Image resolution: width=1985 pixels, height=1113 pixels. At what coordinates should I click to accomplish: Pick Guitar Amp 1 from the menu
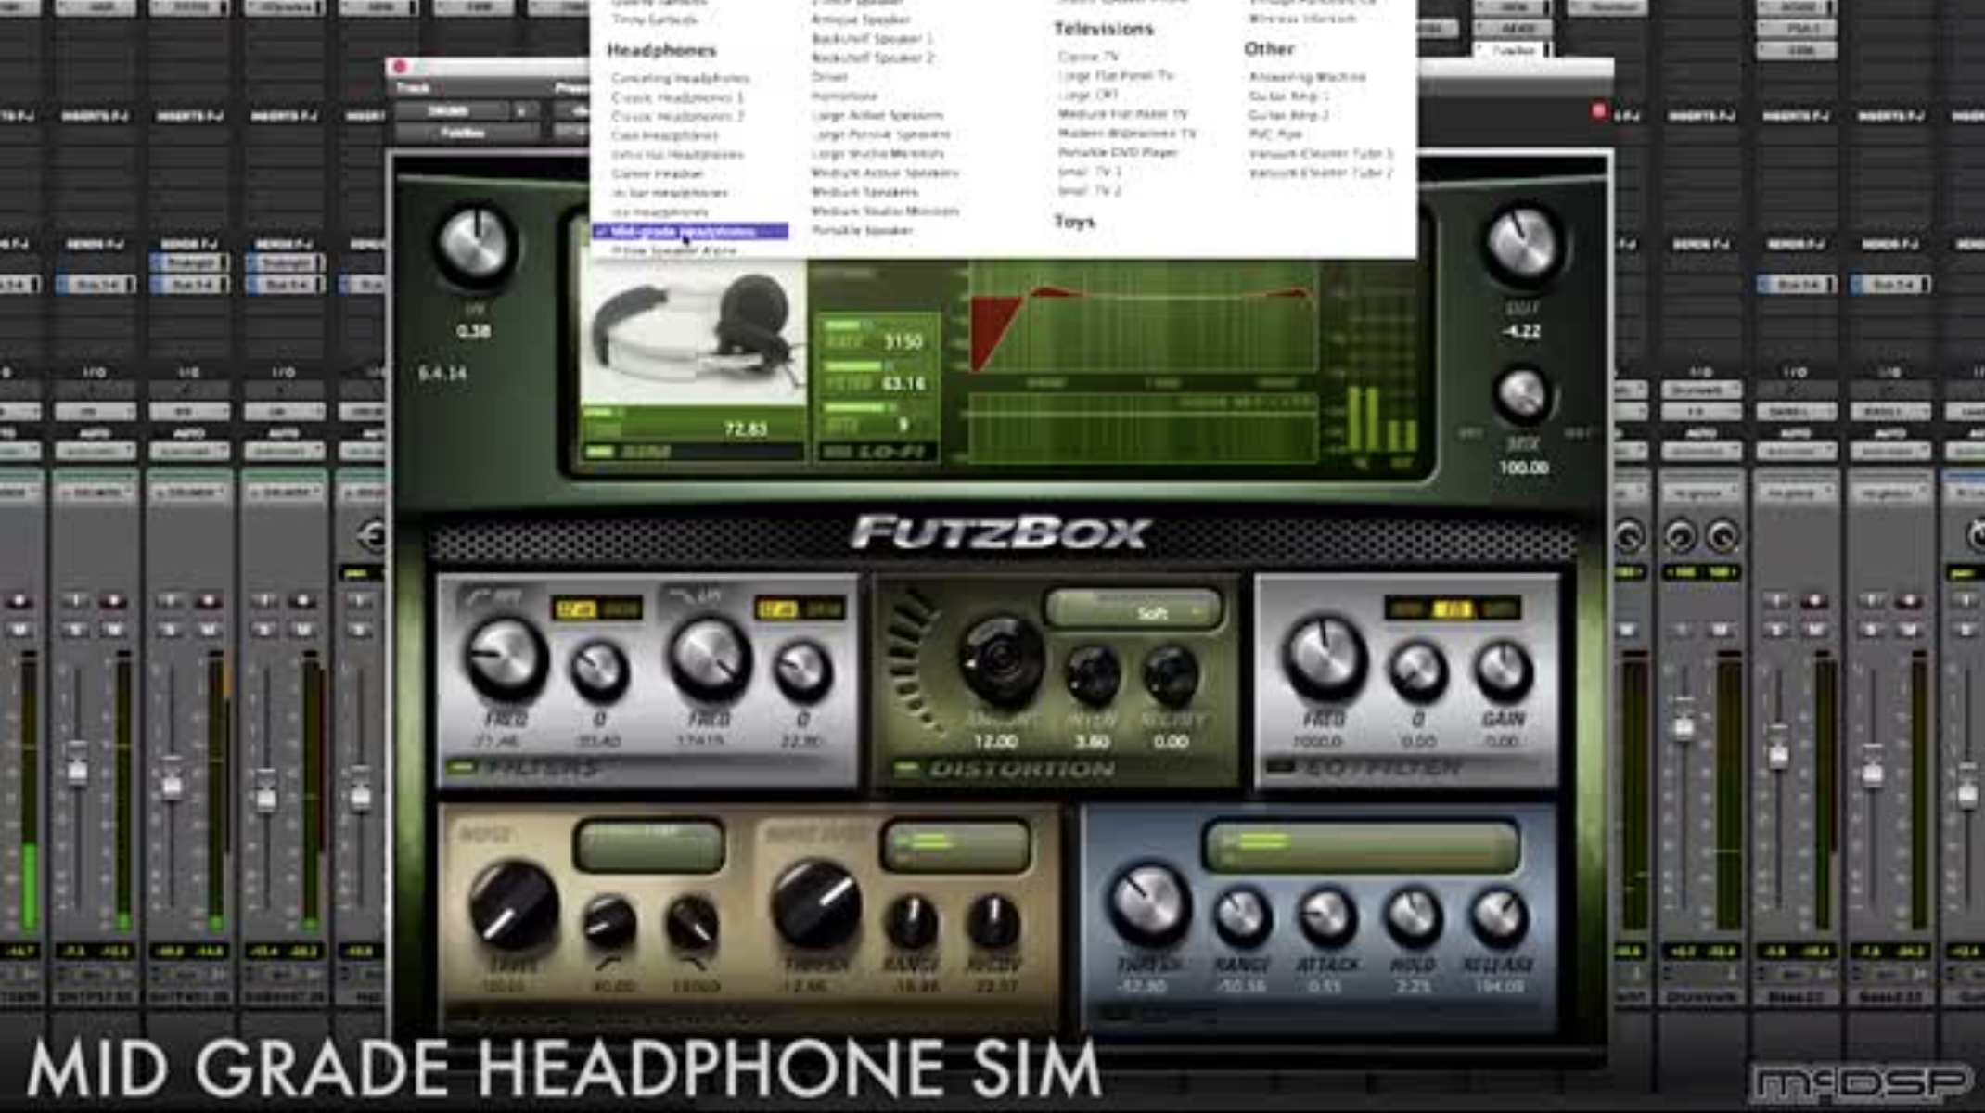point(1288,96)
